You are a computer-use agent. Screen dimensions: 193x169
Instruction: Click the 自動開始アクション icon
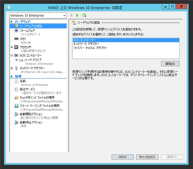[x=16, y=114]
